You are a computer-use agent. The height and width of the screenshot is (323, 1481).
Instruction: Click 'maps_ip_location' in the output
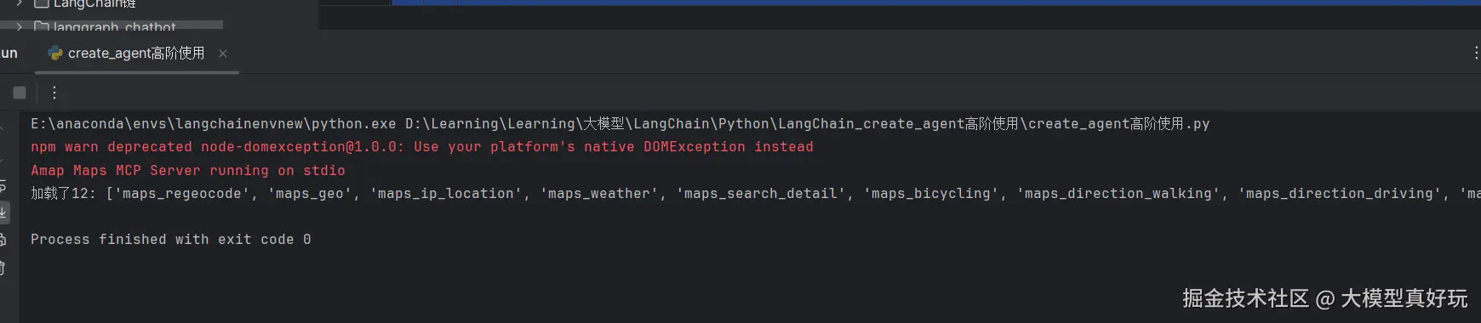[x=447, y=194]
